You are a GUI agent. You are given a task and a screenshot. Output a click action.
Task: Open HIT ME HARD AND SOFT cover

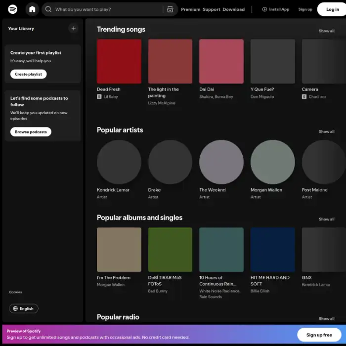click(x=272, y=250)
